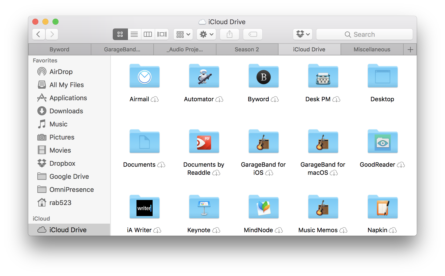445x276 pixels.
Task: Open GarageBand for iOS folder
Action: pos(264,142)
